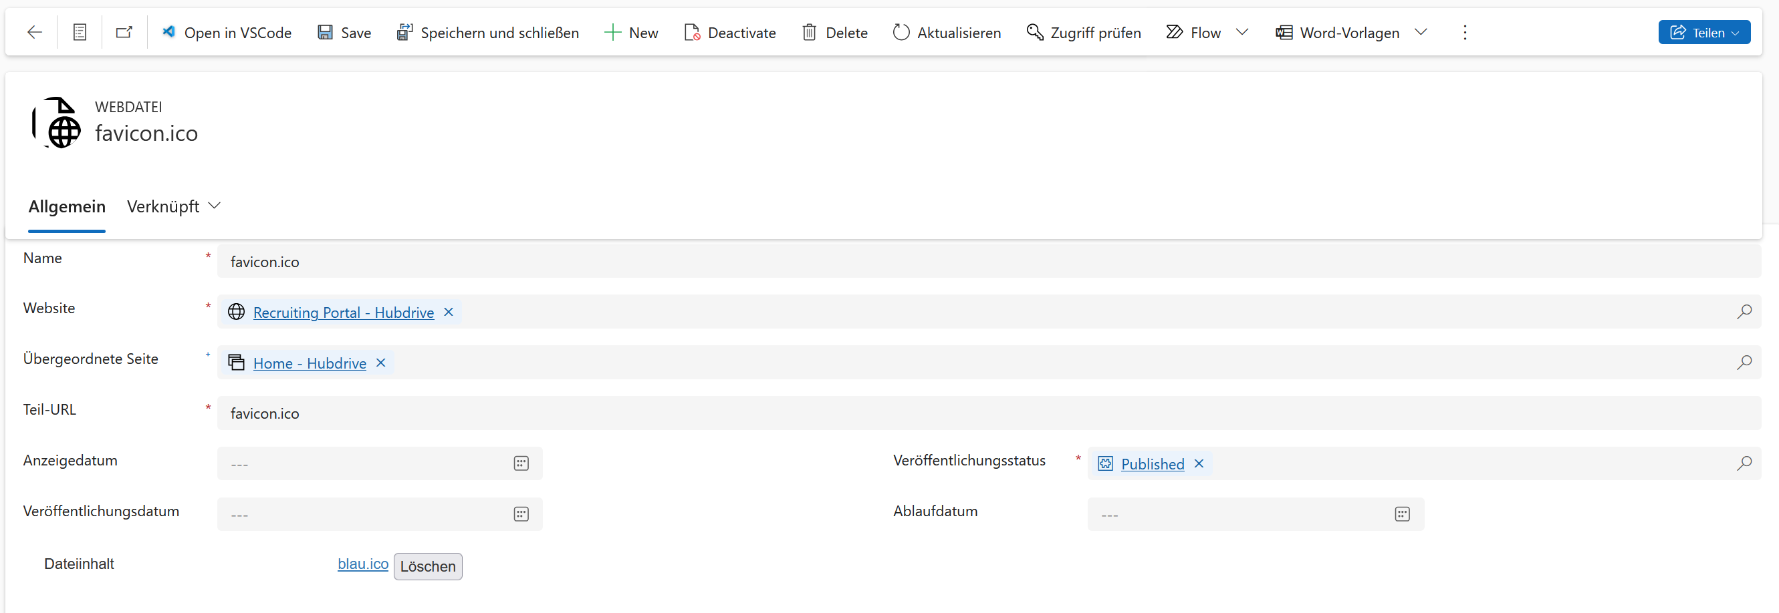
Task: Open the Anzeigedatum calendar picker
Action: pyautogui.click(x=521, y=463)
